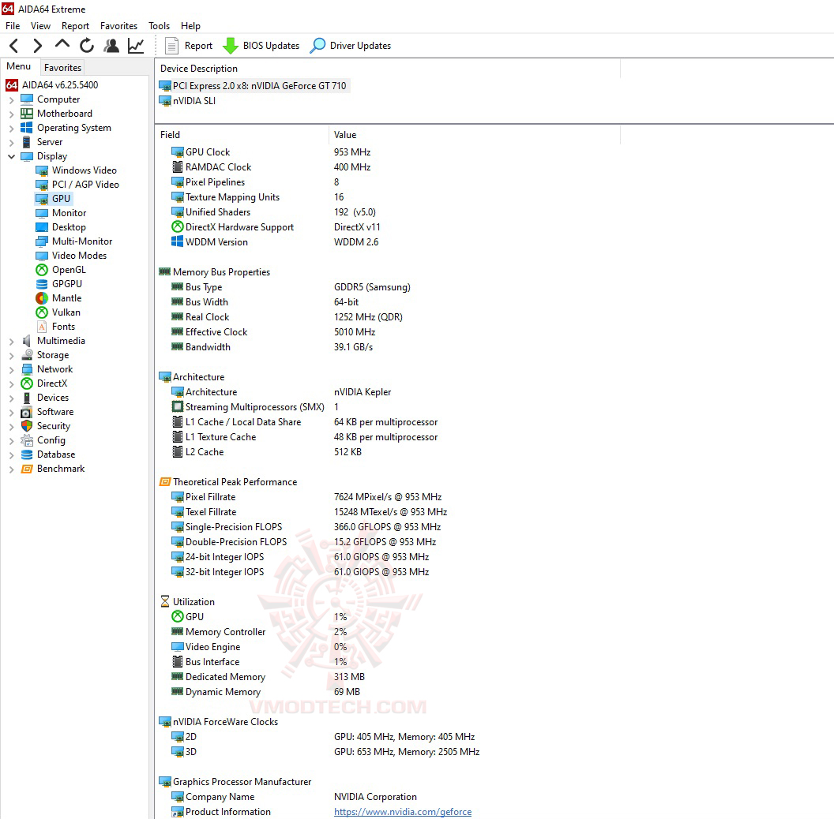The height and width of the screenshot is (819, 834).
Task: Open the View menu
Action: [40, 25]
